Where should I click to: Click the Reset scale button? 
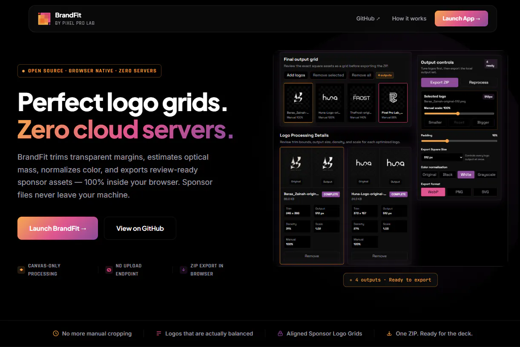click(459, 122)
